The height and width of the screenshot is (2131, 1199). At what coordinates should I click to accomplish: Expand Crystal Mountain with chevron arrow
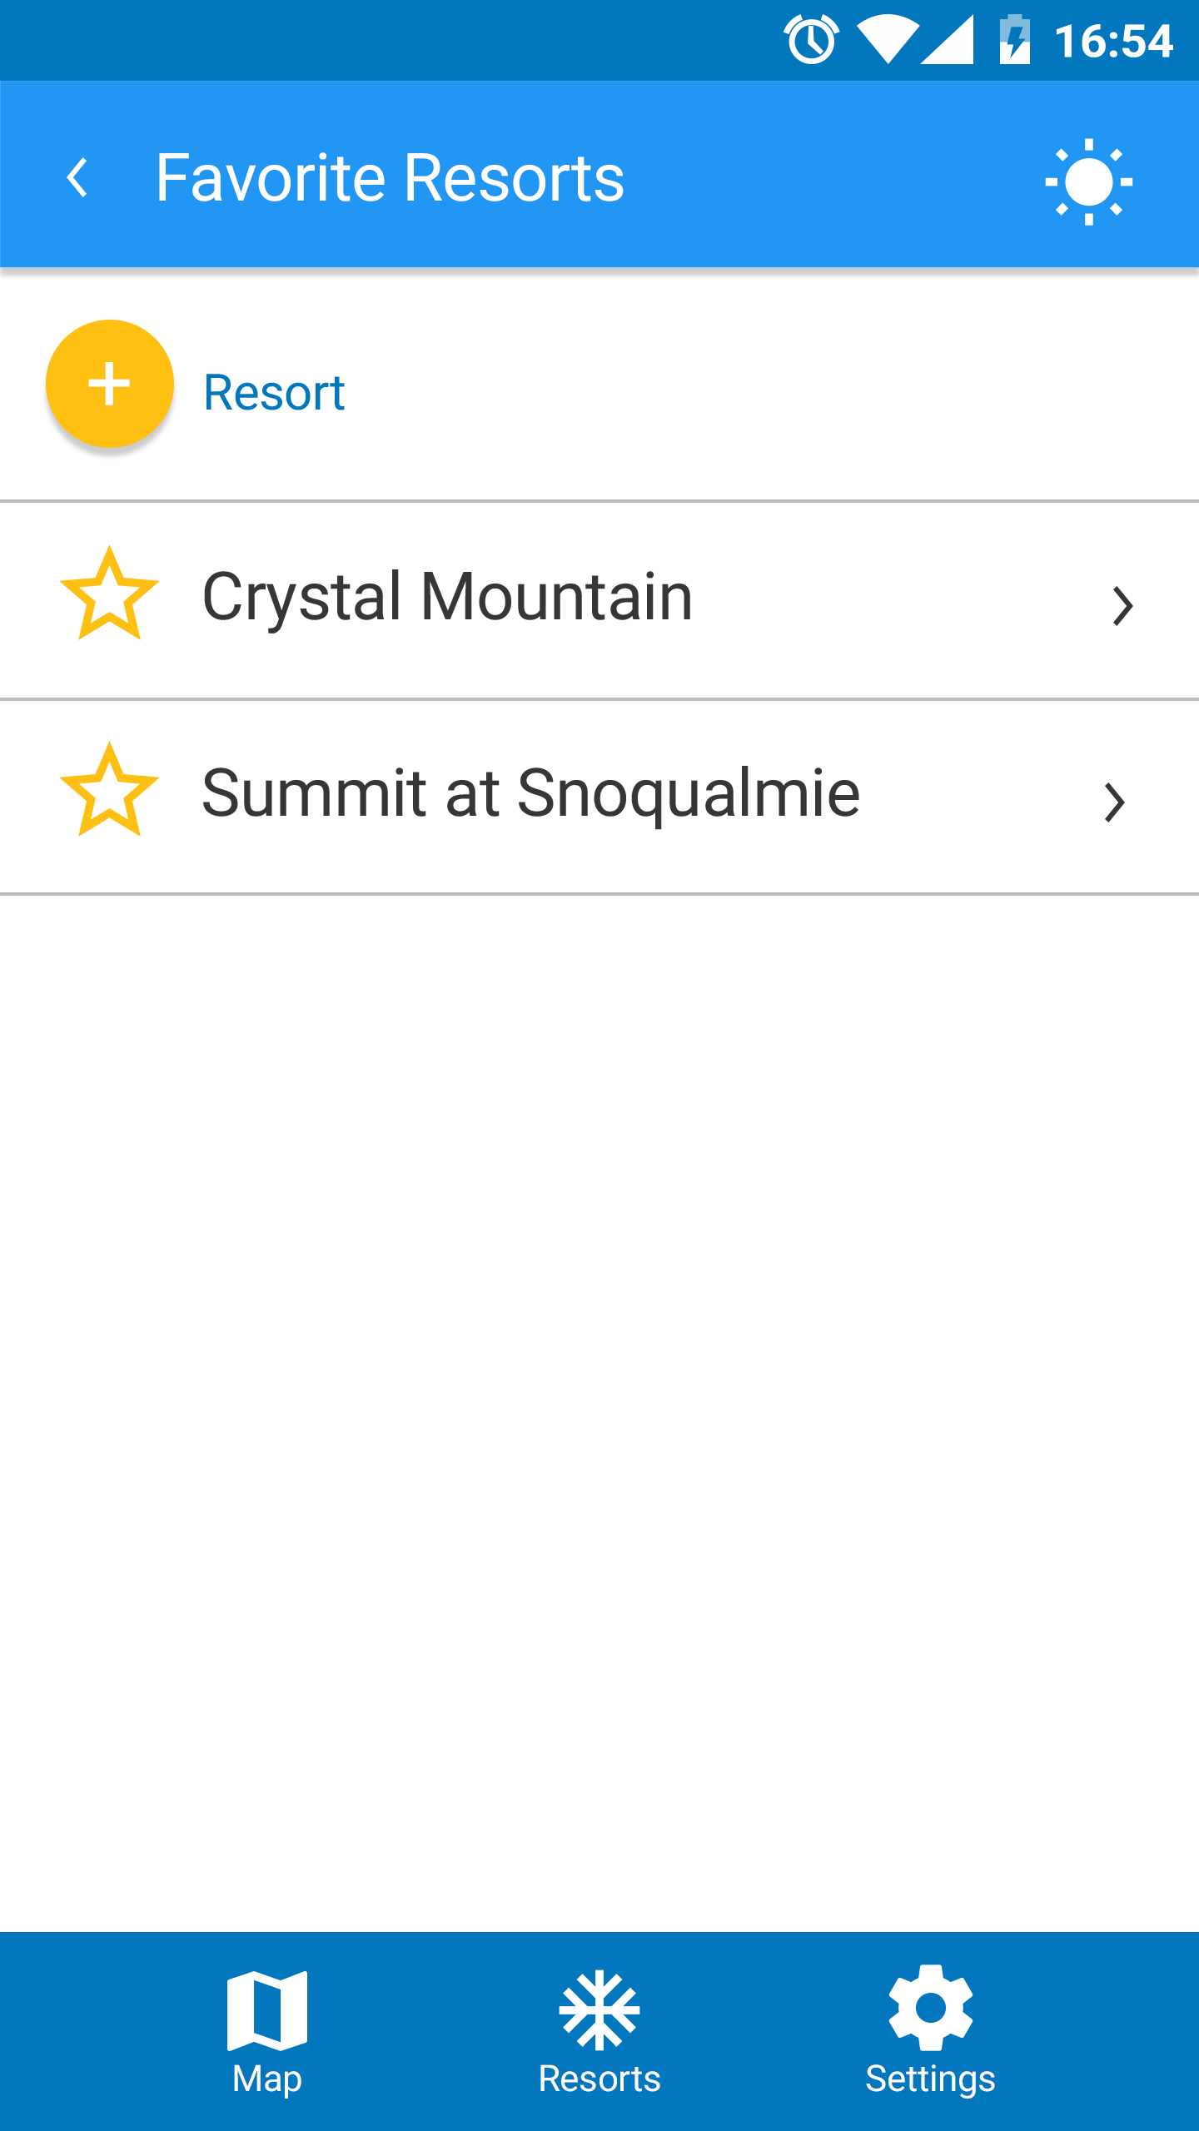[x=1123, y=605]
